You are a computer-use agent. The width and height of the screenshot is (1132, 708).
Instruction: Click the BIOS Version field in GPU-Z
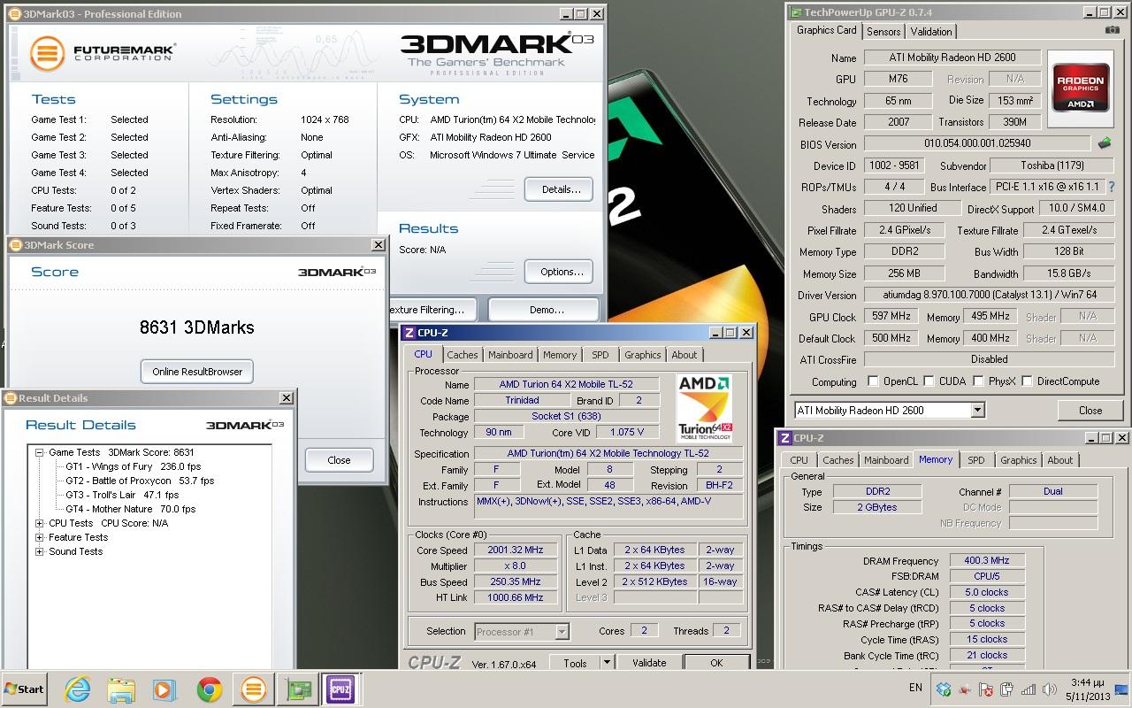click(x=977, y=143)
